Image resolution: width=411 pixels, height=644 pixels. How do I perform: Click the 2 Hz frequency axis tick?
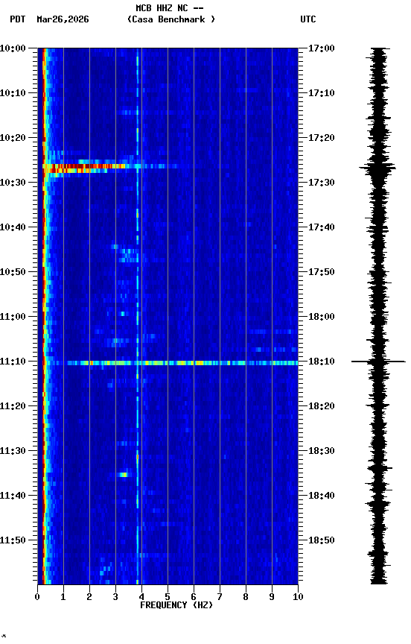[89, 597]
